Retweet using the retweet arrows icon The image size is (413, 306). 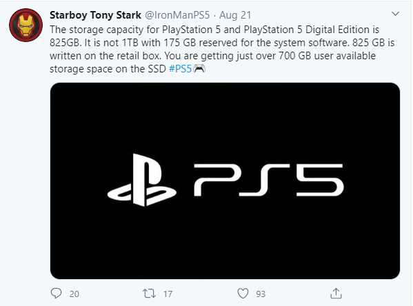point(149,294)
